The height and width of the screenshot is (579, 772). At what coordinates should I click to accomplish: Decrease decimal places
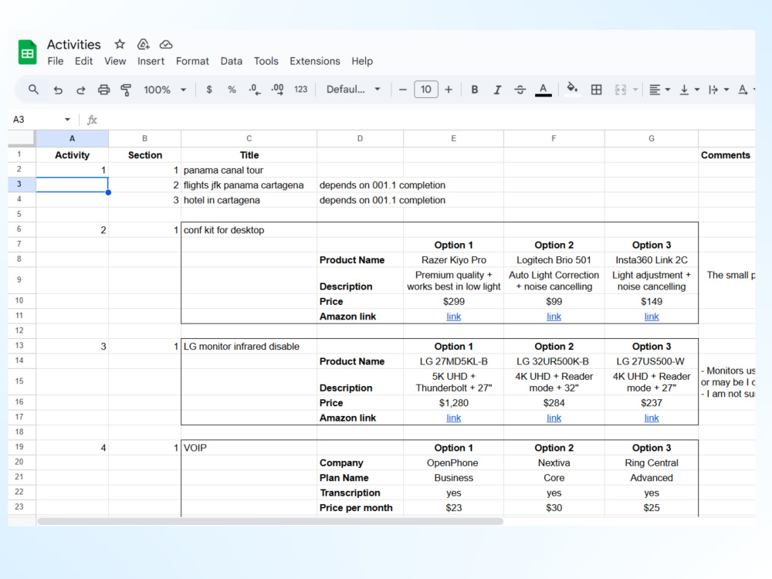(255, 90)
